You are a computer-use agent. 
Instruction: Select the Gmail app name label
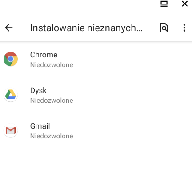coord(40,126)
